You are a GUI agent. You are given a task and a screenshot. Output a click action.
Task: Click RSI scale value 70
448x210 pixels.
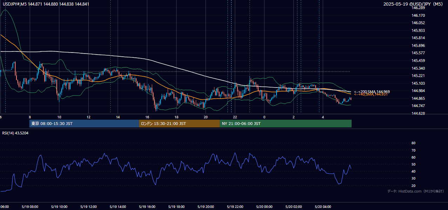tap(413, 150)
